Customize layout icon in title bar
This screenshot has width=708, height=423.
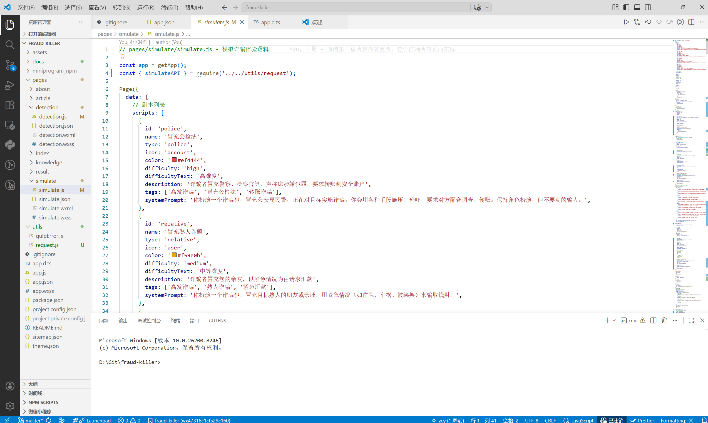click(615, 8)
